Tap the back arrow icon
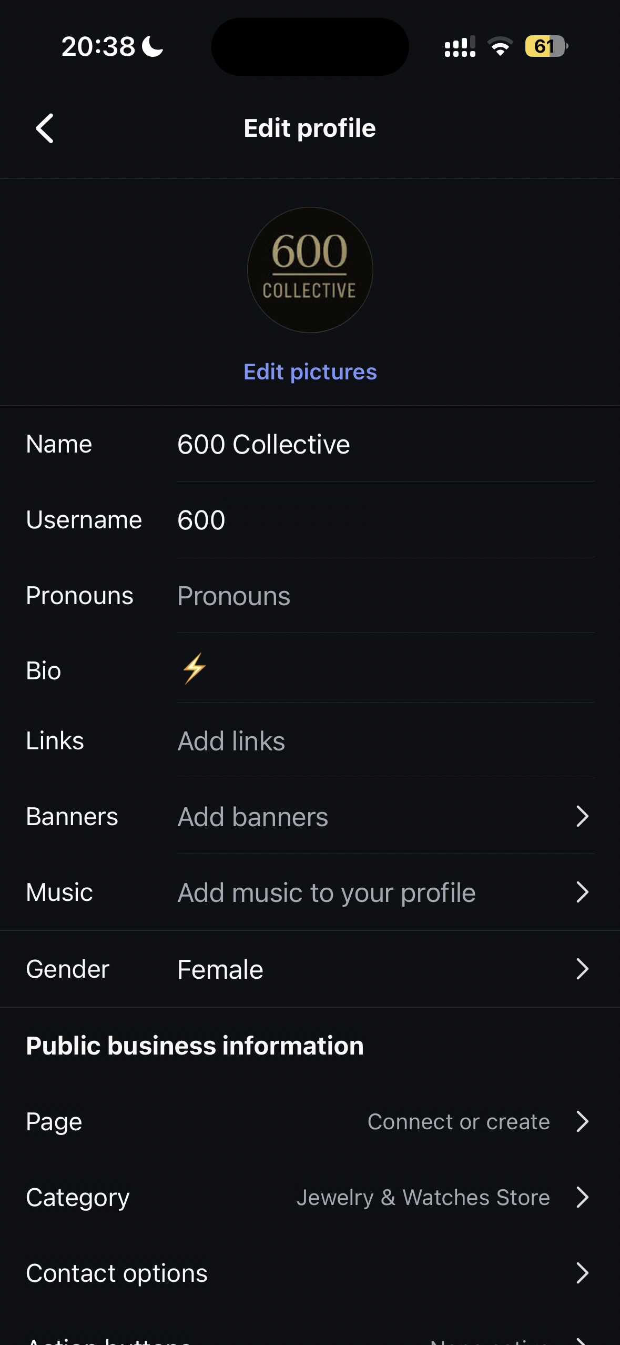 (45, 128)
